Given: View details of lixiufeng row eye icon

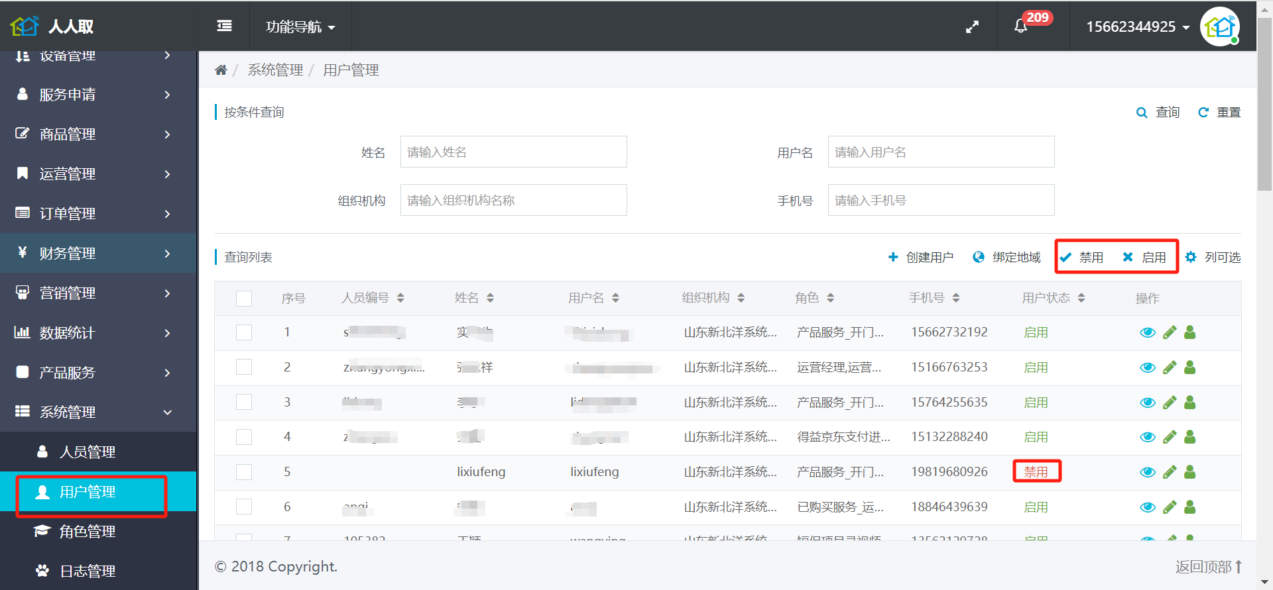Looking at the screenshot, I should (x=1148, y=472).
